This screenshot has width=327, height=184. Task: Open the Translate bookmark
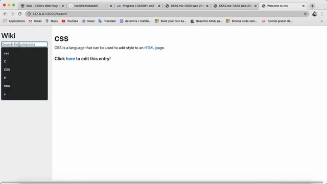point(107,21)
